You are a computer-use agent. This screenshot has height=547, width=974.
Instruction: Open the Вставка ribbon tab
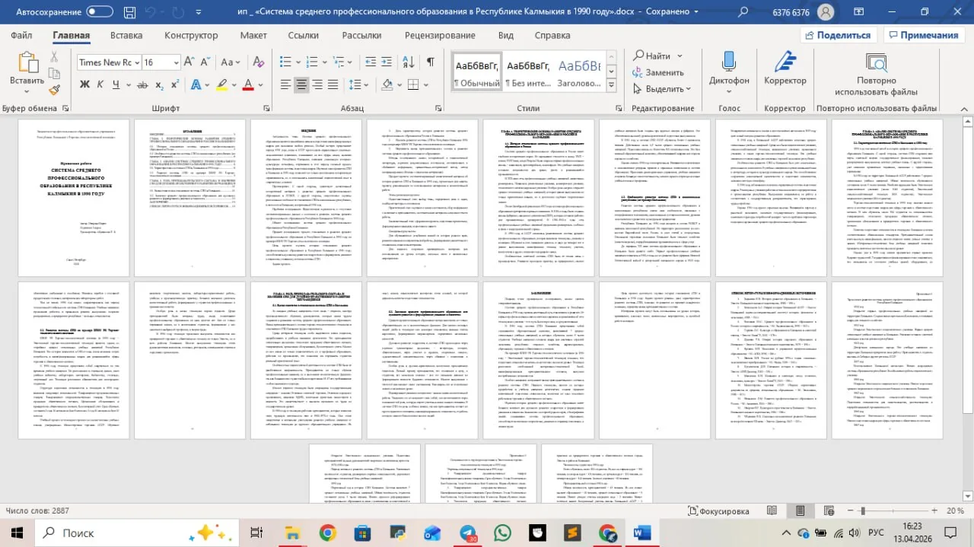click(x=126, y=35)
